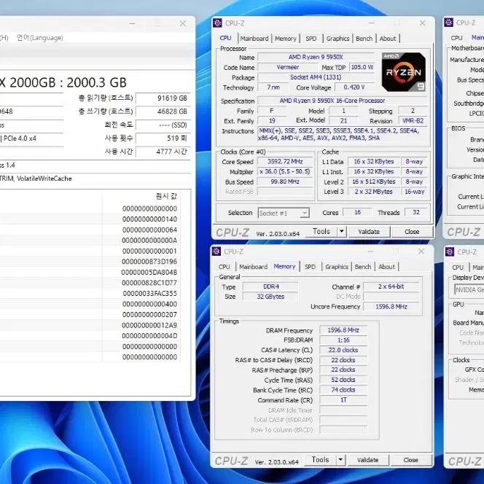
Task: Click CPU-Z icon of bottom-right Graphics window
Action: 450,252
